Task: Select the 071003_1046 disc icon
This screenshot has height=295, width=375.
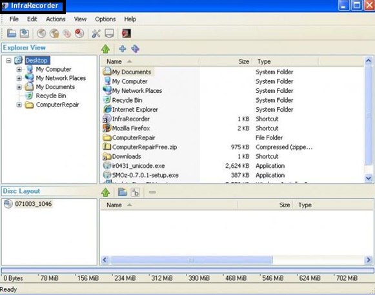Action: click(x=8, y=204)
